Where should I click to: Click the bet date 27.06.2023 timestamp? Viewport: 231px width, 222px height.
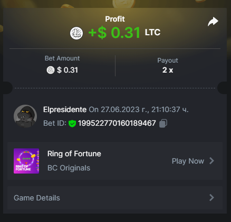point(139,109)
